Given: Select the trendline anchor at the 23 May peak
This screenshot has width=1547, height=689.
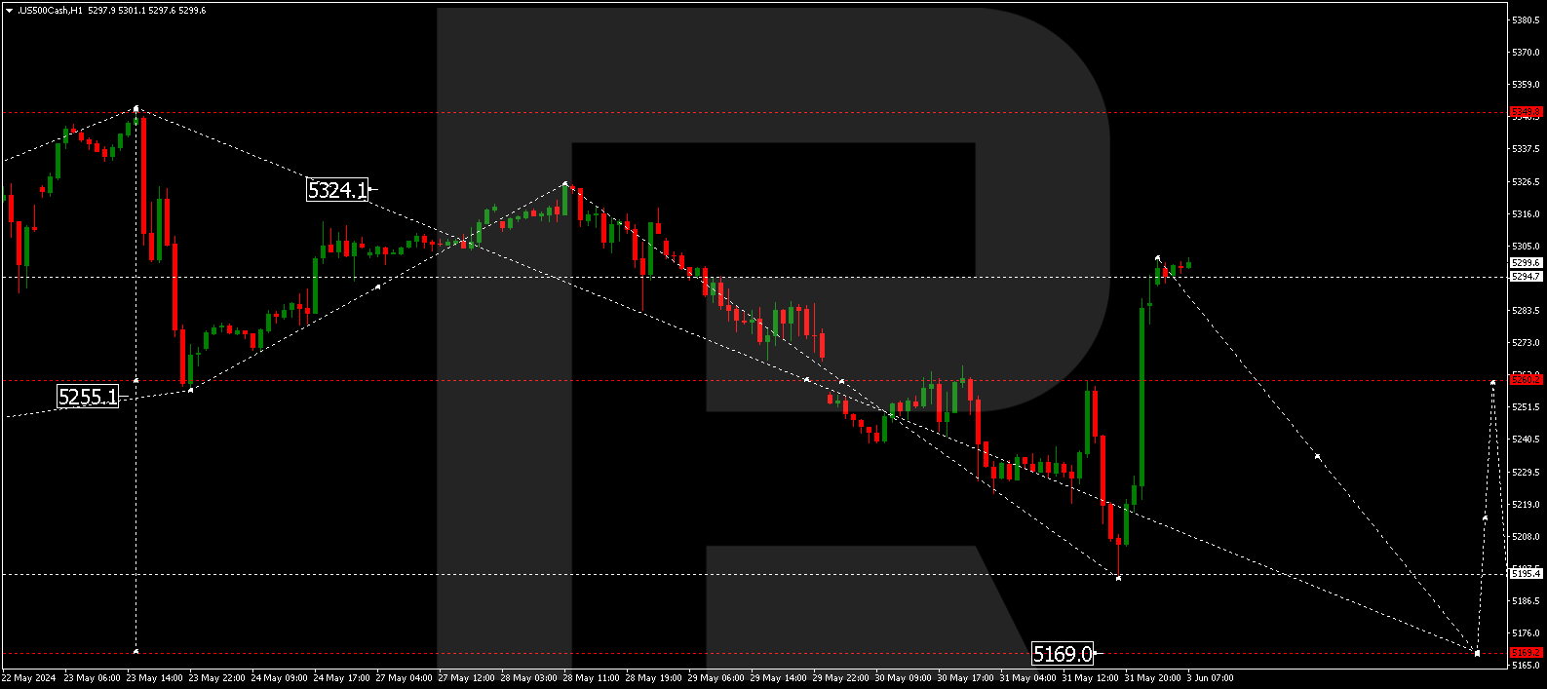Looking at the screenshot, I should pyautogui.click(x=135, y=107).
